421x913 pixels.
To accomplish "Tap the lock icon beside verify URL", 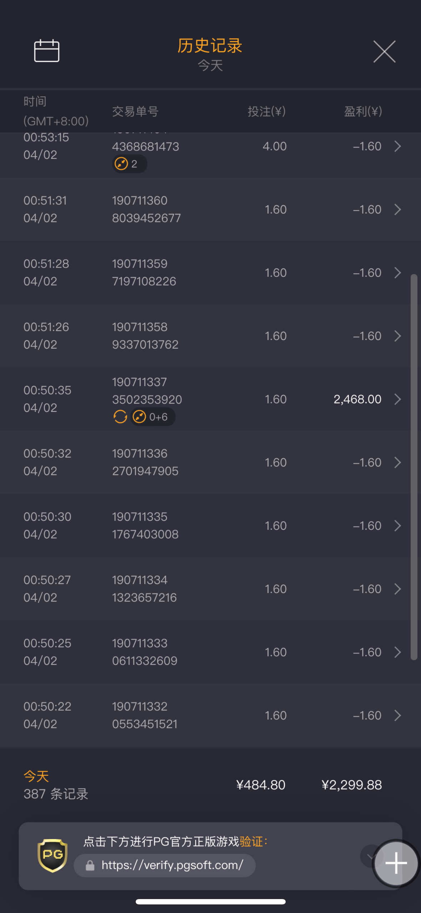I will 90,865.
